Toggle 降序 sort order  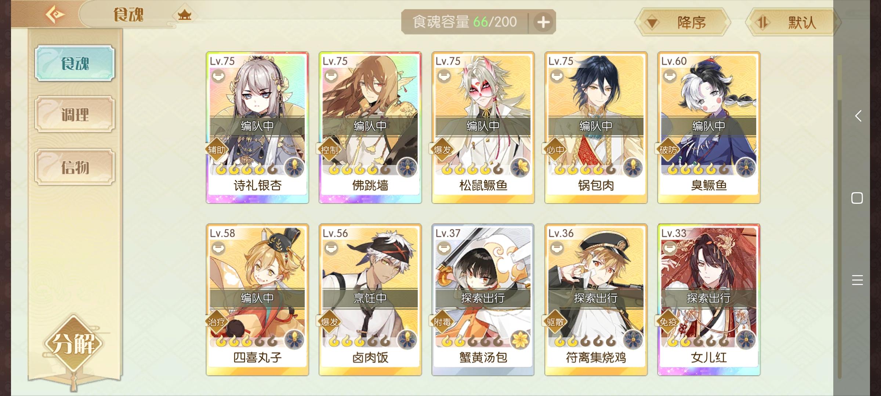(683, 23)
